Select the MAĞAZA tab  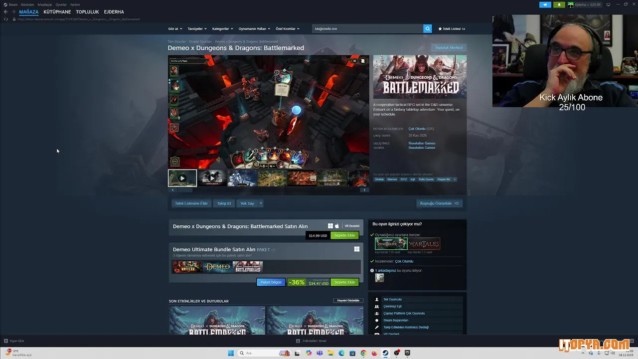[x=29, y=12]
